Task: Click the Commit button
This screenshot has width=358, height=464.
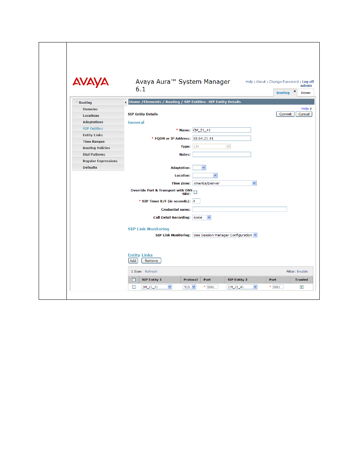Action: pos(285,114)
